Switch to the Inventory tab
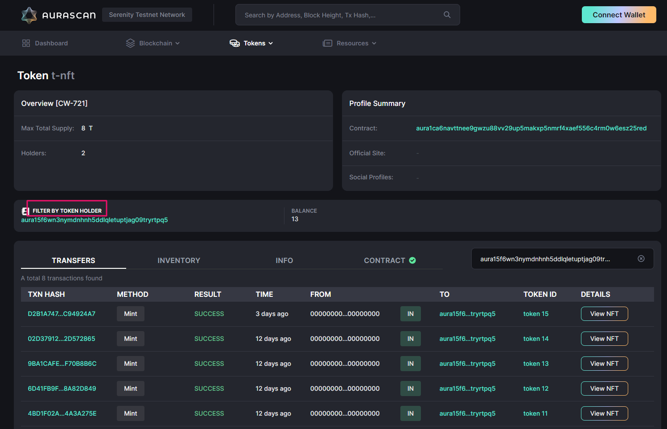Image resolution: width=667 pixels, height=429 pixels. tap(178, 260)
